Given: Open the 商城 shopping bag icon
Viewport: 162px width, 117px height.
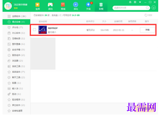Looking at the screenshot, I should (63, 5).
